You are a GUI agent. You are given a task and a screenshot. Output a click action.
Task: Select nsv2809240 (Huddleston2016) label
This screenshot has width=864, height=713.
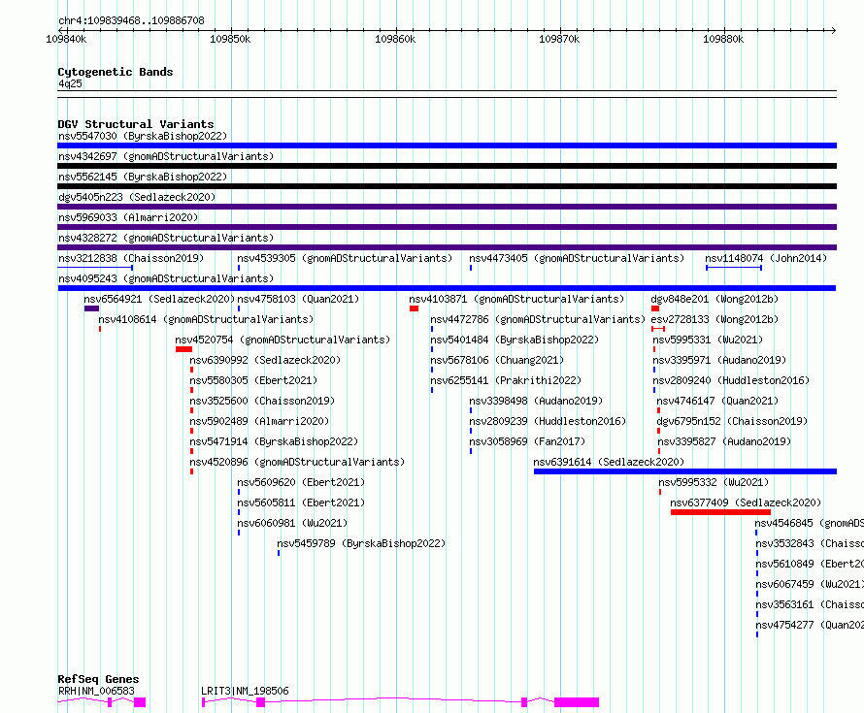[731, 380]
